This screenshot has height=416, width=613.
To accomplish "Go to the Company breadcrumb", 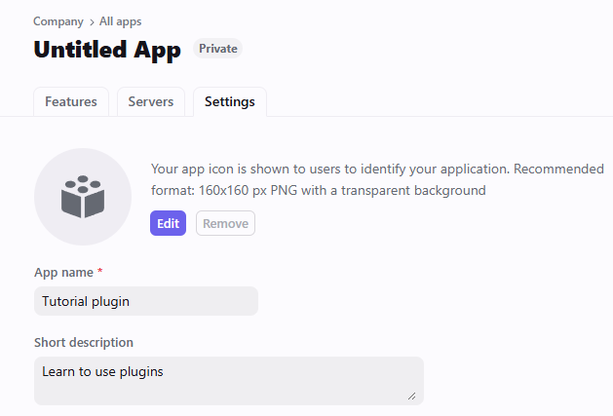I will (x=58, y=21).
